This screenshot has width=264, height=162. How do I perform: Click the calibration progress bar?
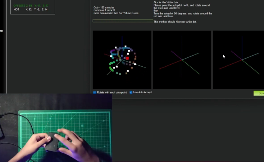pos(123,21)
